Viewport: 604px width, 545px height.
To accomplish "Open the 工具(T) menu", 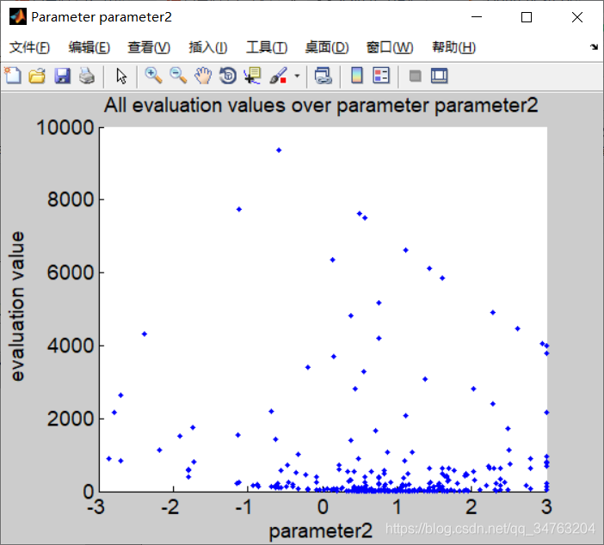I will (267, 47).
